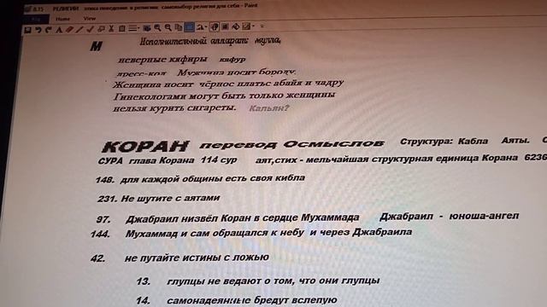Click 'Гинекологами могут быть только женщины'
Image resolution: width=547 pixels, height=307 pixels.
point(224,96)
